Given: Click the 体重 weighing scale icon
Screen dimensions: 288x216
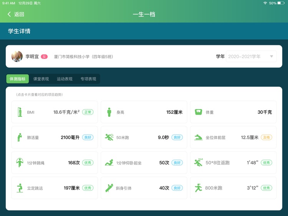Looking at the screenshot, I should pyautogui.click(x=199, y=112).
